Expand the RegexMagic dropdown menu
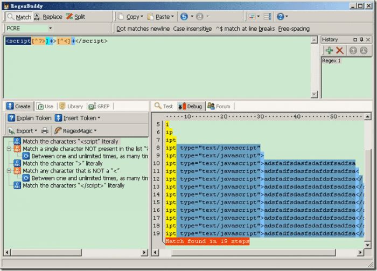The width and height of the screenshot is (377, 271). (x=95, y=130)
